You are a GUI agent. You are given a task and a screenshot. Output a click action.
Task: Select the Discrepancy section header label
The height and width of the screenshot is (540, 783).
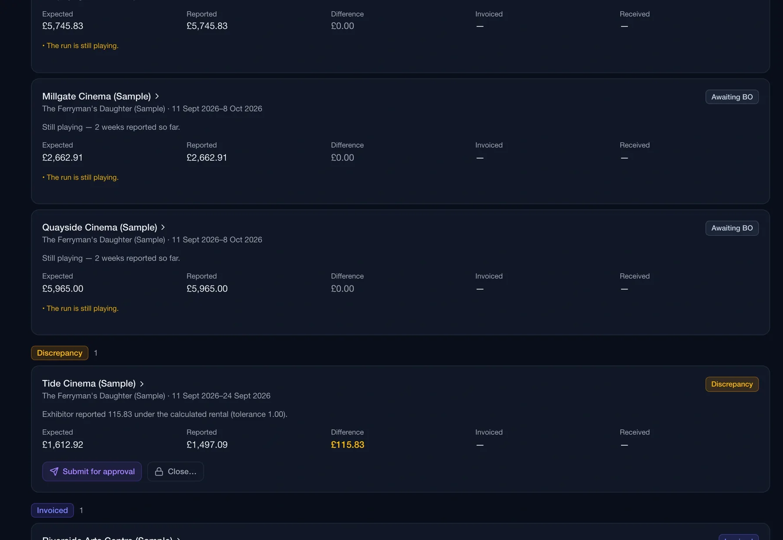click(60, 353)
